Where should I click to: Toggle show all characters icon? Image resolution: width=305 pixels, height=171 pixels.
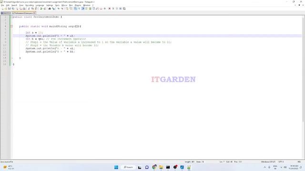click(79, 9)
